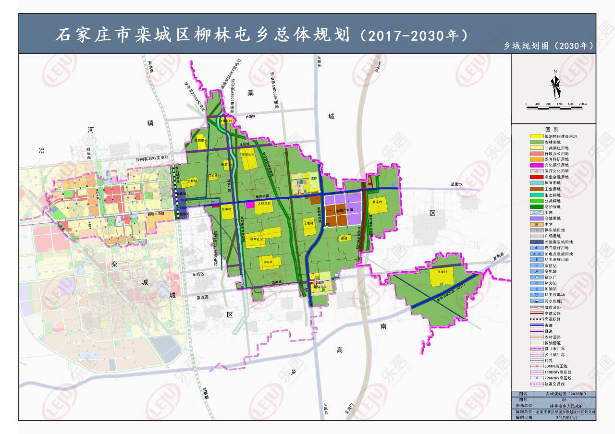Click the 工业用地 brown legend swatch

coord(537,189)
